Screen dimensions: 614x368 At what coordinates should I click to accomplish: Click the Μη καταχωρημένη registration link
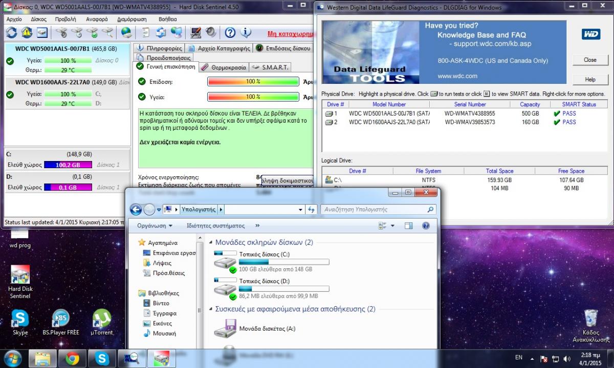pos(290,34)
